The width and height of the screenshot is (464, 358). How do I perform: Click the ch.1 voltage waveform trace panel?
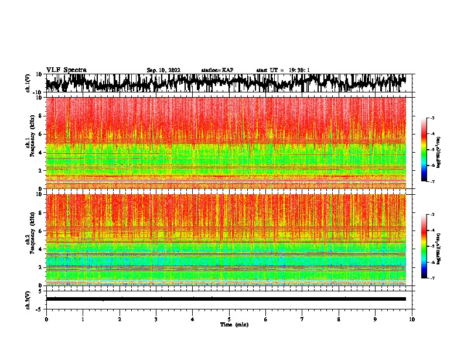point(228,83)
